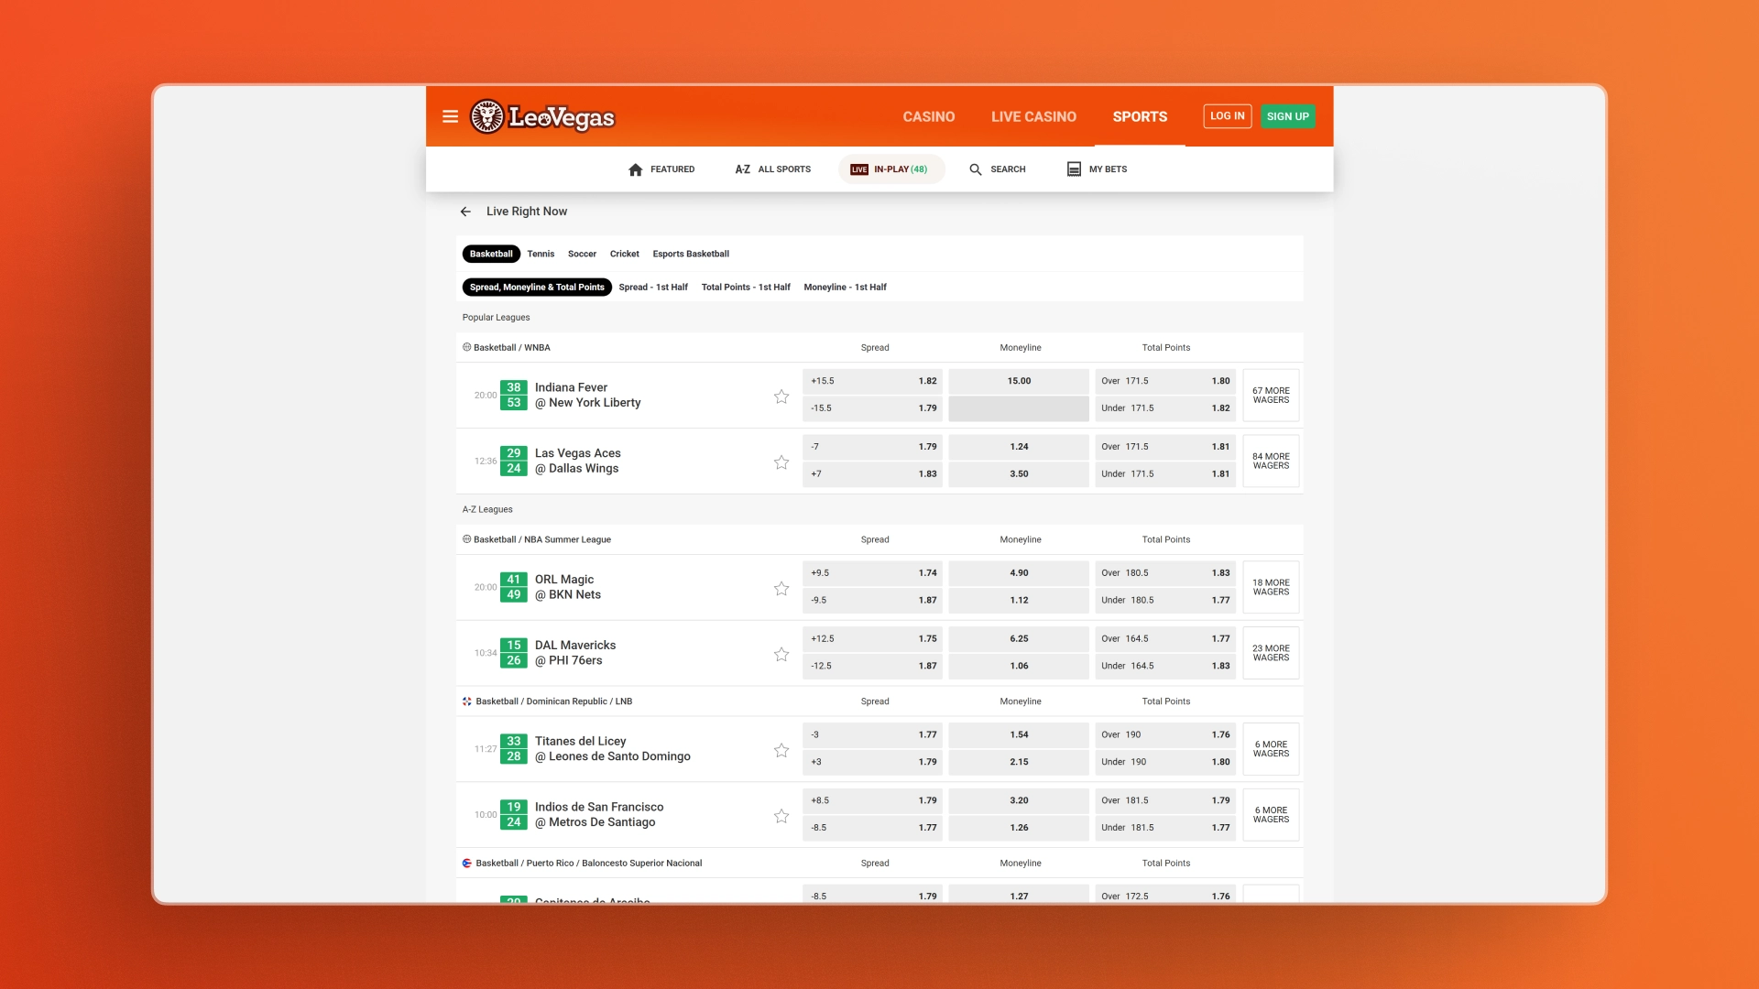Viewport: 1759px width, 989px height.
Task: Bet Las Vegas Aces moneyline at 1.24
Action: [1019, 447]
